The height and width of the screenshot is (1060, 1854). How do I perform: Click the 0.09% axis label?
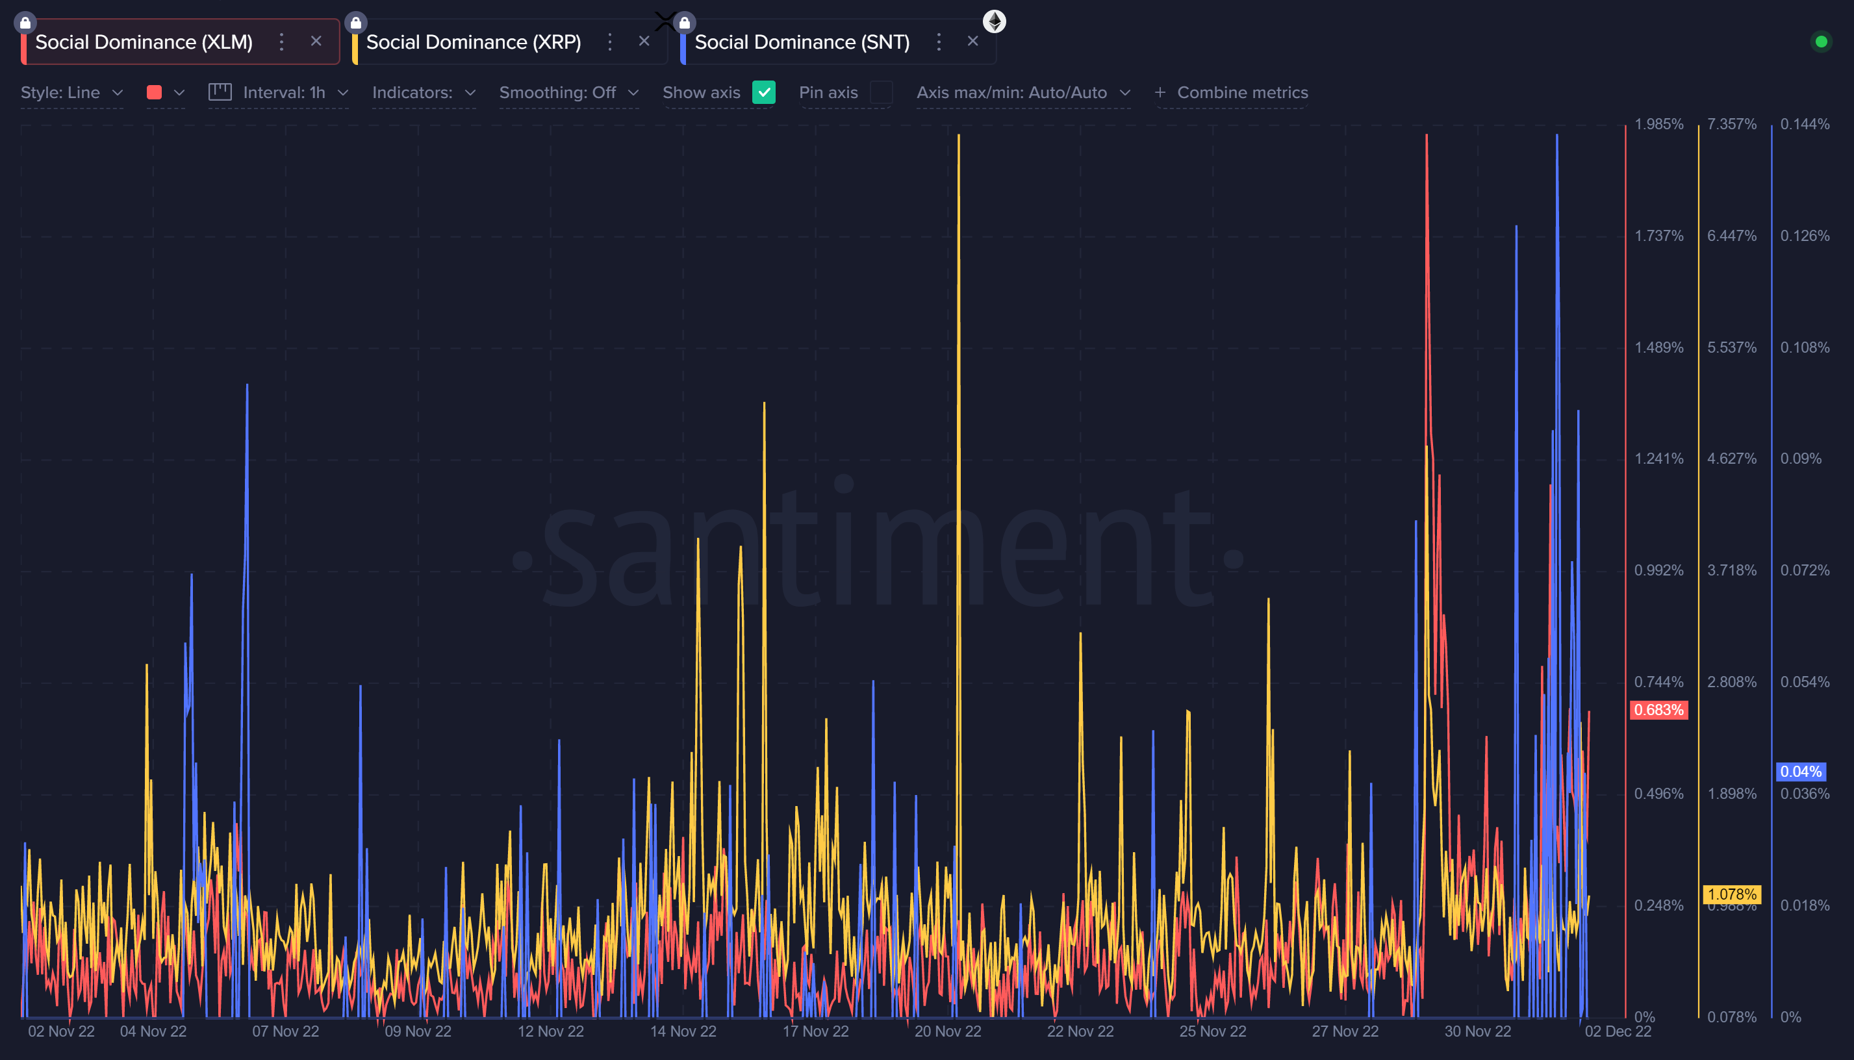(x=1801, y=459)
